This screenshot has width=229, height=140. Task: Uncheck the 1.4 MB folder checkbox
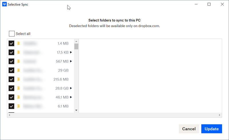coord(11,43)
